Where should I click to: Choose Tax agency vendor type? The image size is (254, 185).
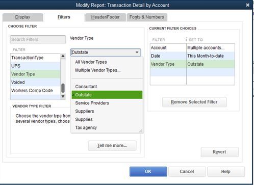tap(107, 127)
